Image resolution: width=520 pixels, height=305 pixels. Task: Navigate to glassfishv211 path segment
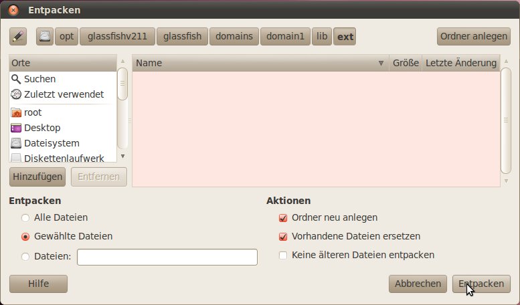117,37
